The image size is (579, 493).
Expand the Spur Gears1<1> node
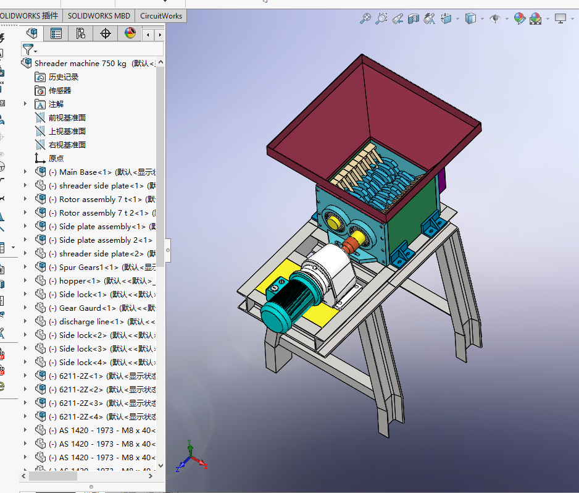pyautogui.click(x=25, y=267)
